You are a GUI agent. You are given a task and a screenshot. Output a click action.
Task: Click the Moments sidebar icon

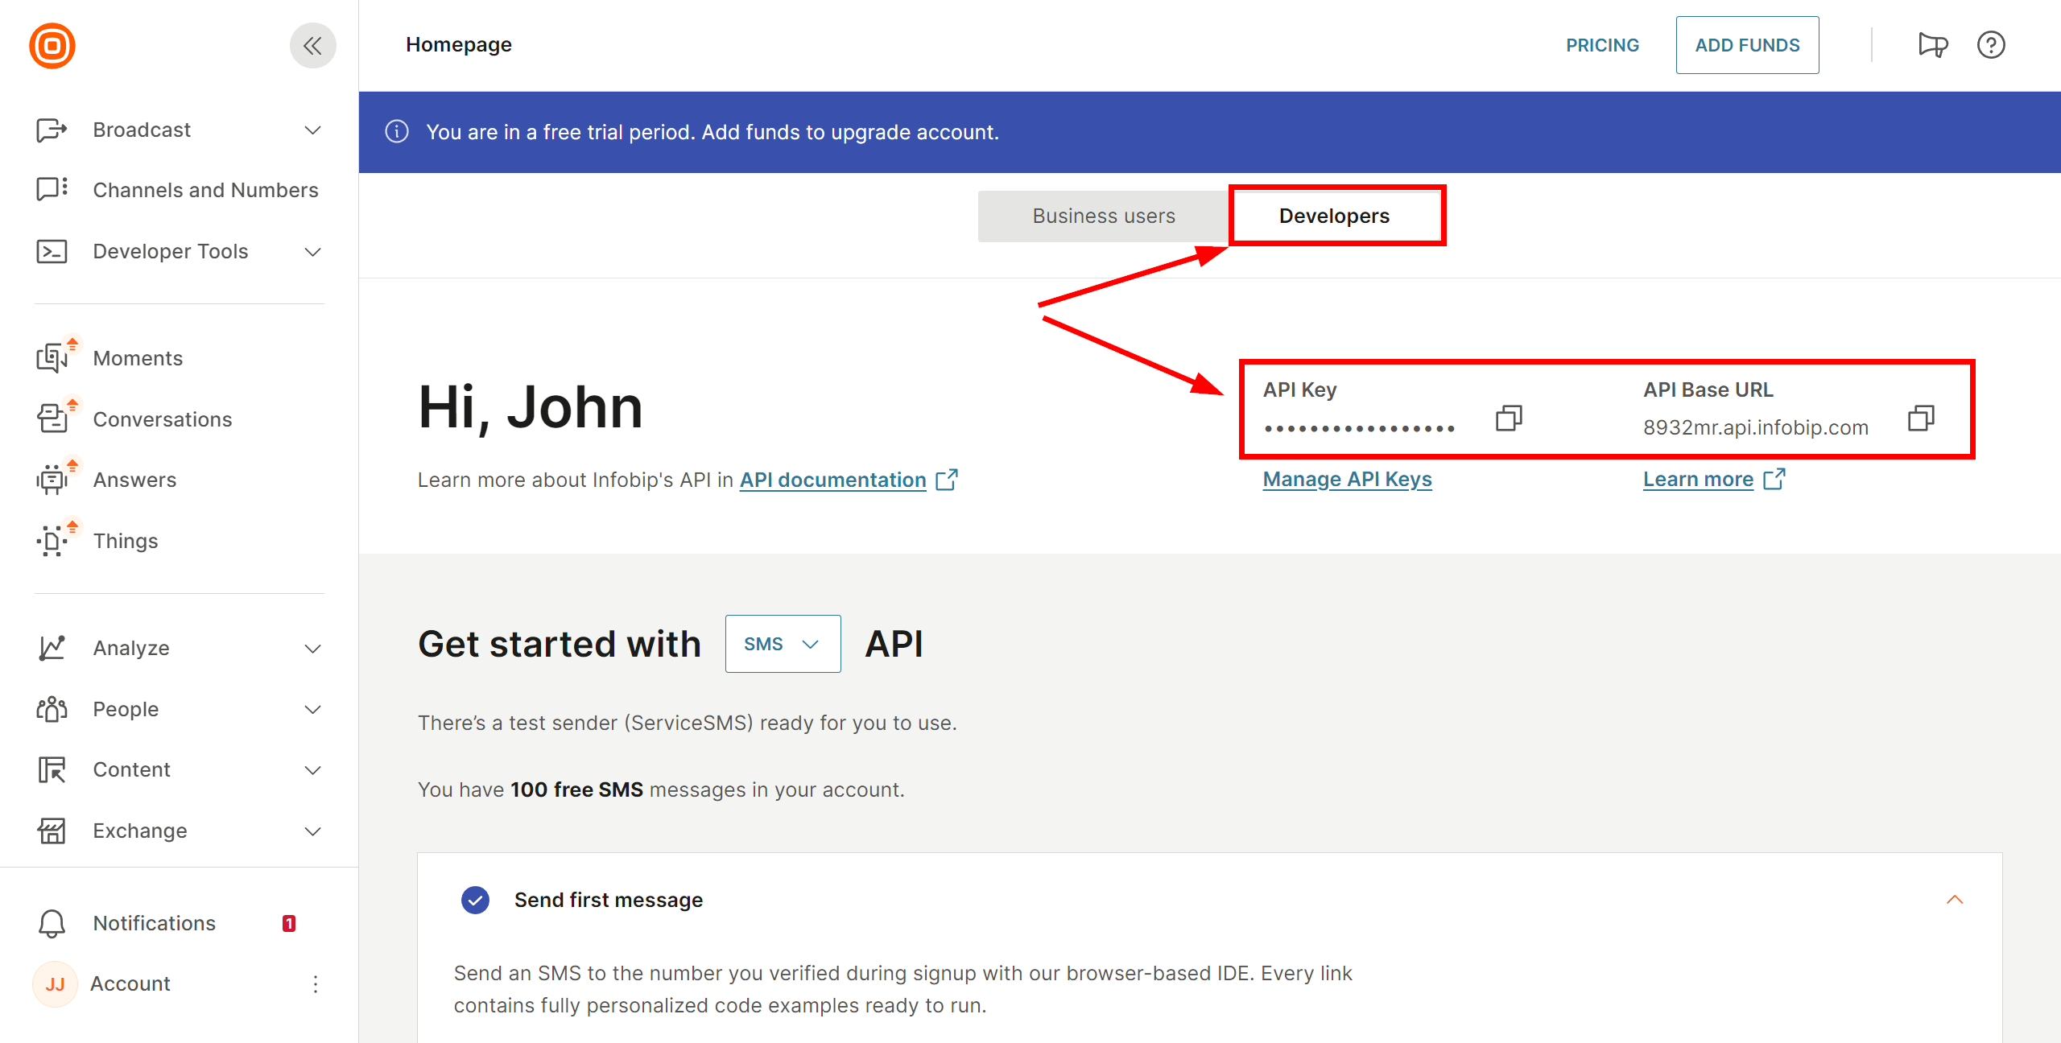coord(52,358)
